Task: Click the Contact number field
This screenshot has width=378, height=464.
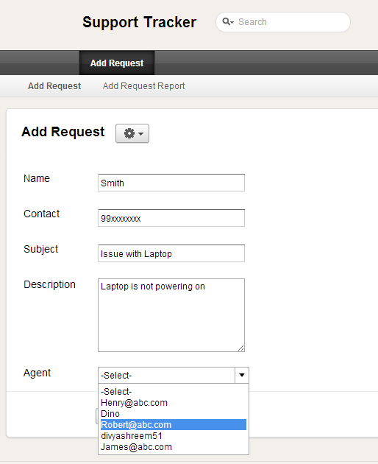Action: click(x=171, y=218)
